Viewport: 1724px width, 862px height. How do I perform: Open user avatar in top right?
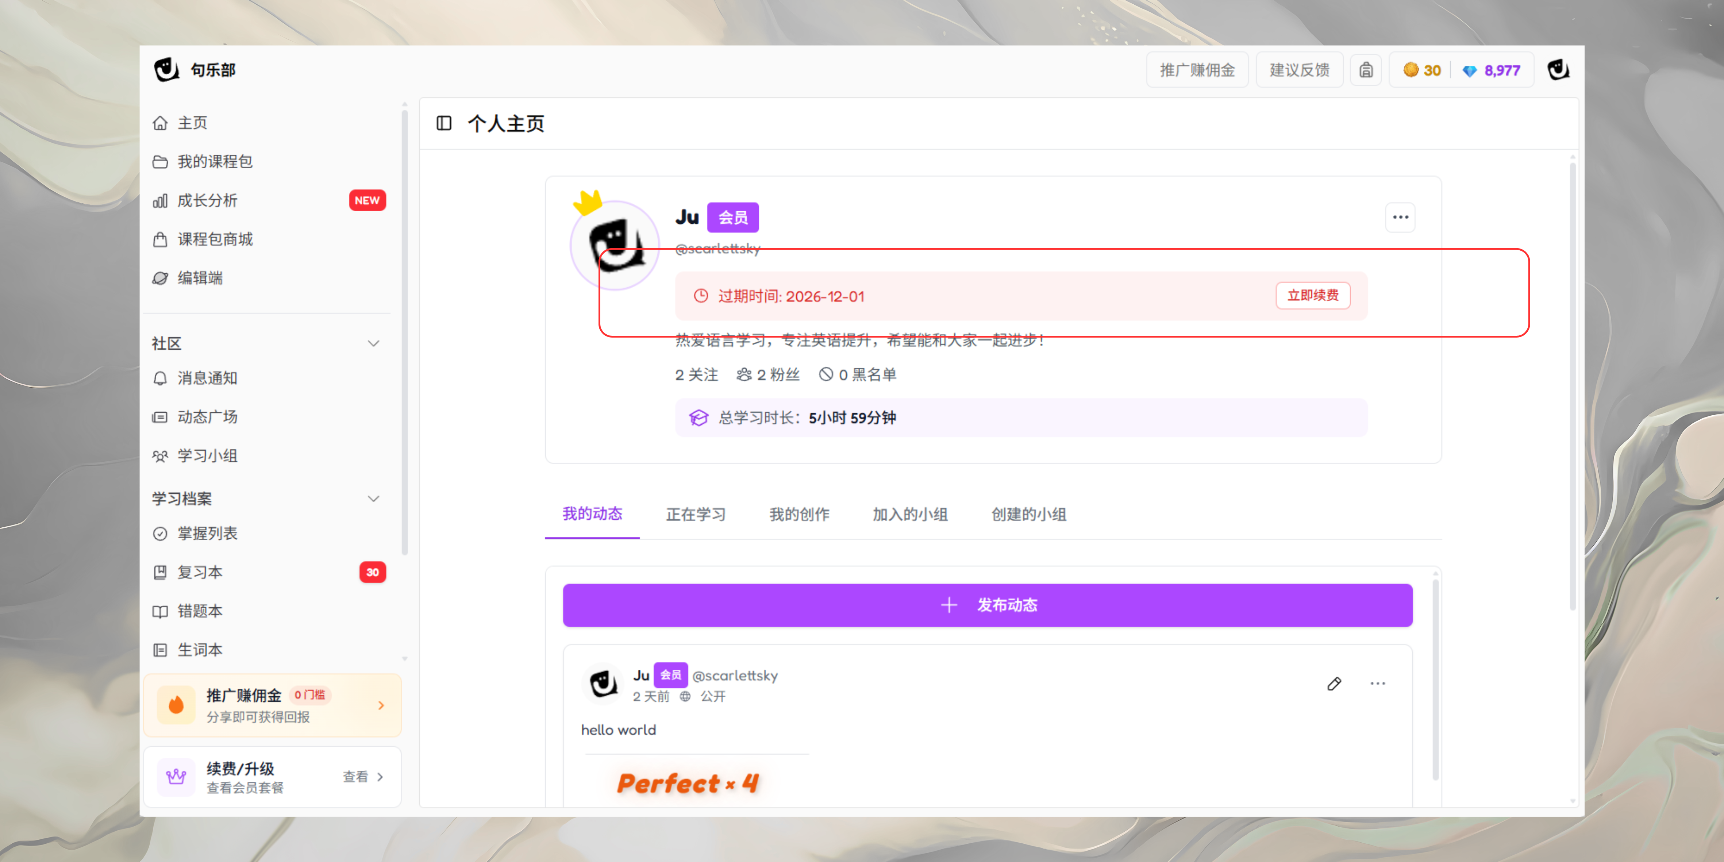coord(1558,70)
